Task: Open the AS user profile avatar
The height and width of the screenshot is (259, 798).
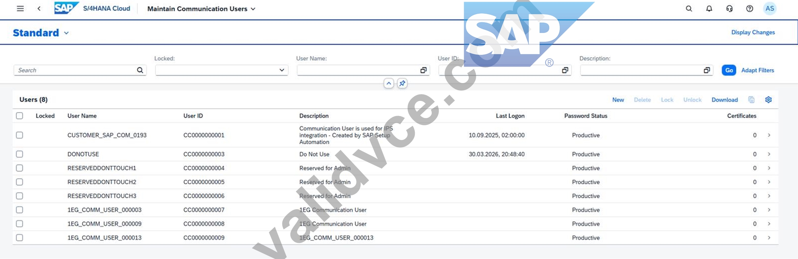Action: point(770,9)
